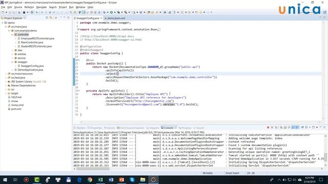Image resolution: width=328 pixels, height=184 pixels.
Task: Open the Run configurations dropdown arrow
Action: pos(115,12)
